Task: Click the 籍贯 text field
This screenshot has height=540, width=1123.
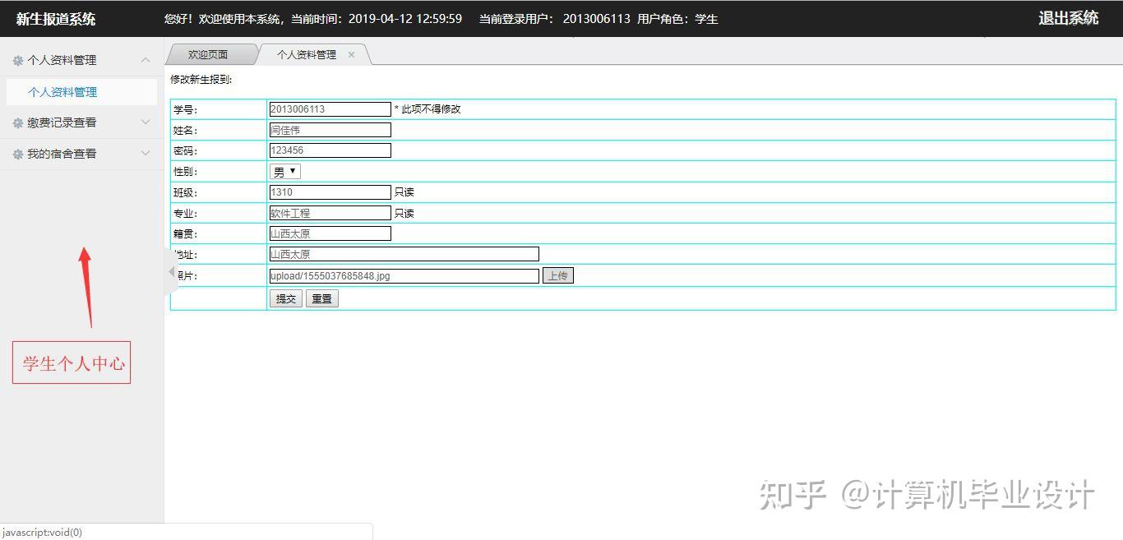Action: click(330, 233)
